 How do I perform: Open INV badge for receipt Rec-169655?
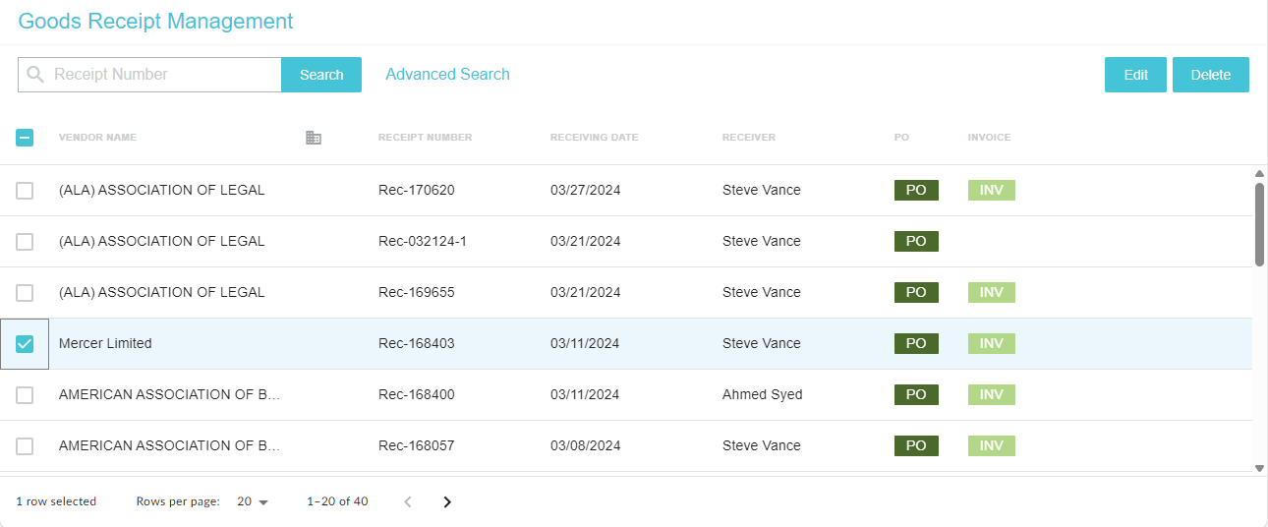[991, 292]
